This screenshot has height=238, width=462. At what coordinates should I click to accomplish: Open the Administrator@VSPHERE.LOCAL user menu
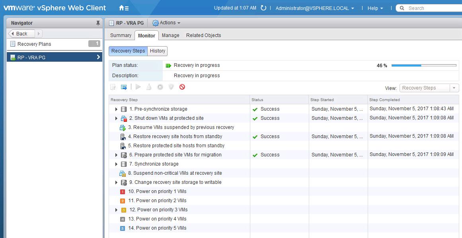(315, 8)
